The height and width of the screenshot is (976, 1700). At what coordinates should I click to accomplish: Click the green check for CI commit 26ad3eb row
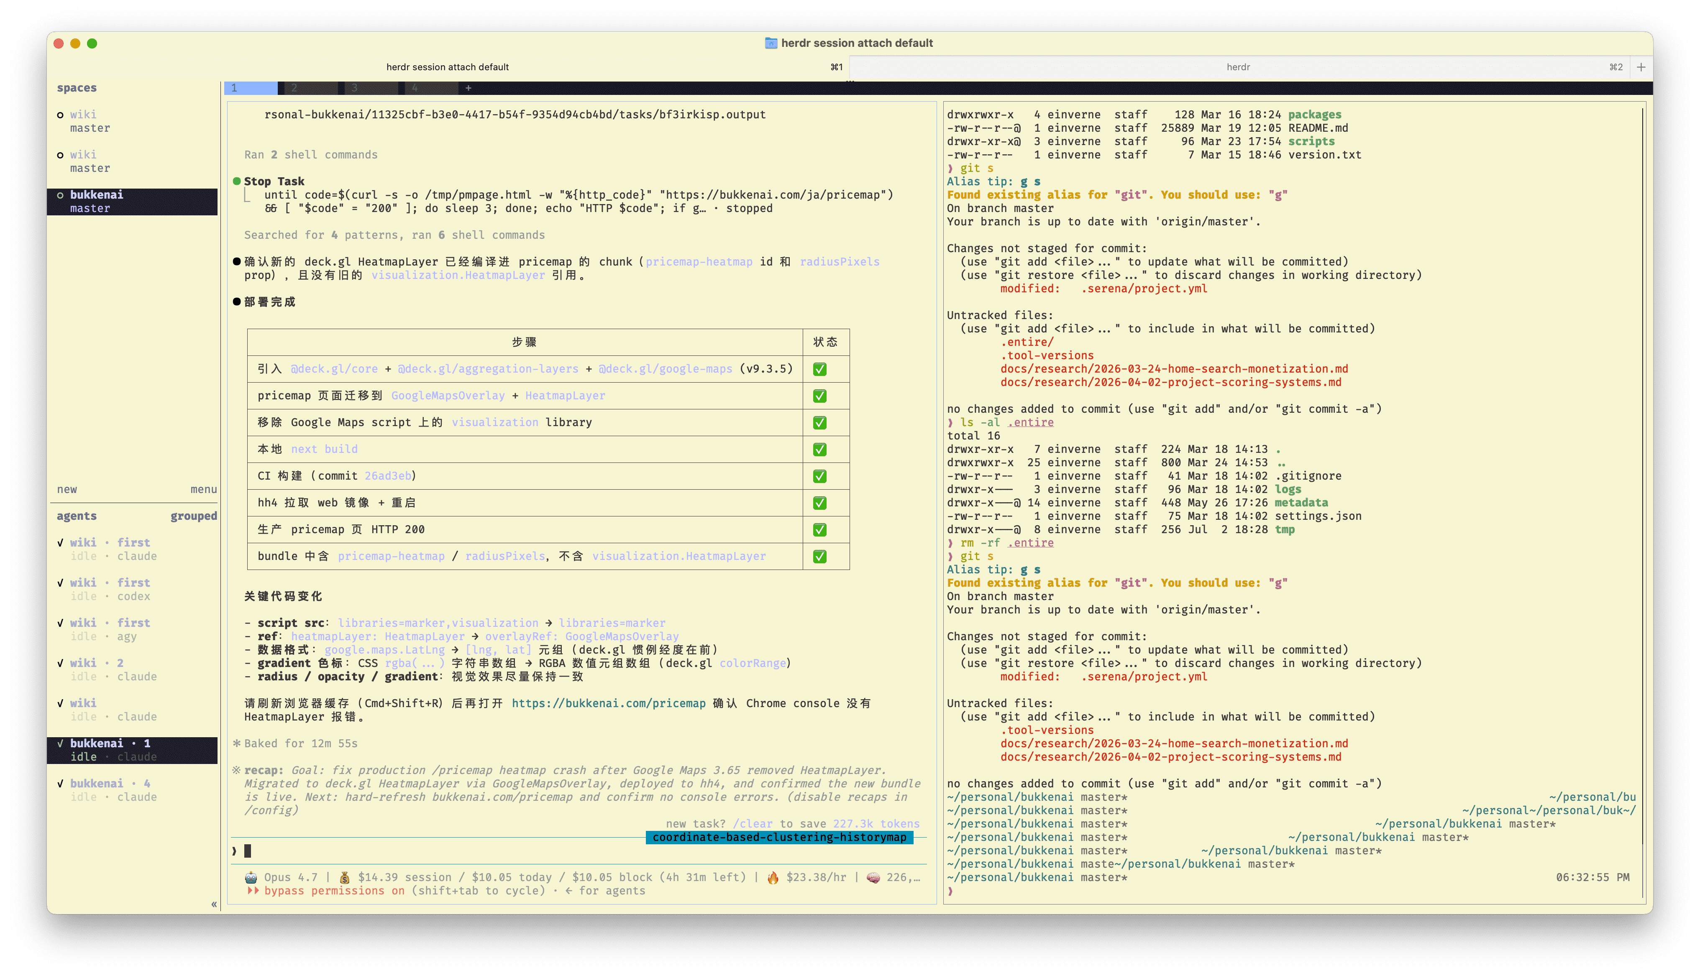pos(819,477)
